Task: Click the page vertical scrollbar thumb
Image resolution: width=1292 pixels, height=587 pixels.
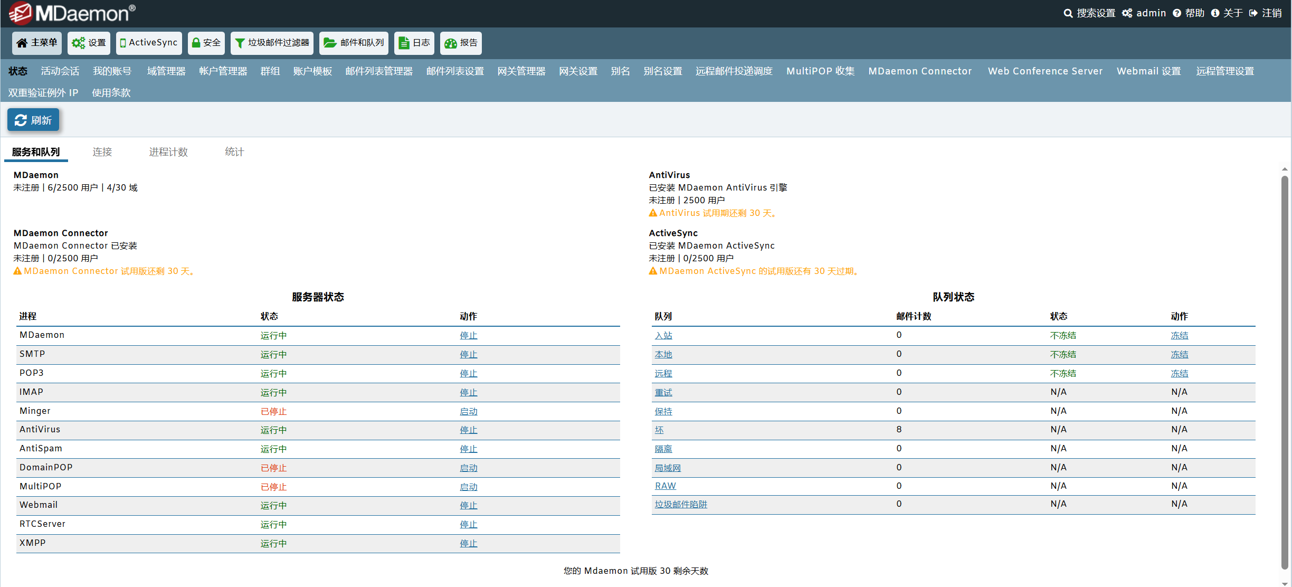Action: click(1285, 372)
